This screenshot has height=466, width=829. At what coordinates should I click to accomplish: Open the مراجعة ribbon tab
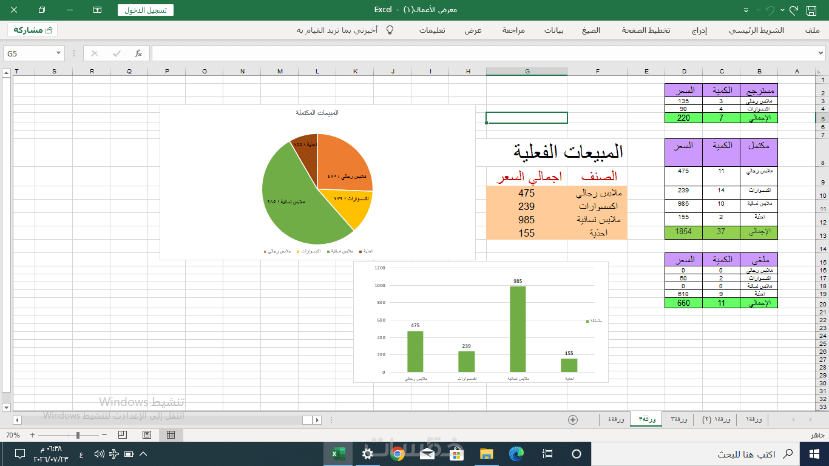[x=513, y=30]
